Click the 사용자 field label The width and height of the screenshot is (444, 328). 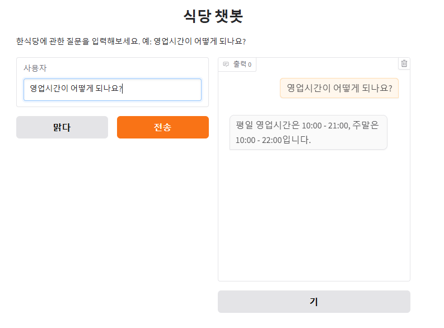(x=35, y=68)
